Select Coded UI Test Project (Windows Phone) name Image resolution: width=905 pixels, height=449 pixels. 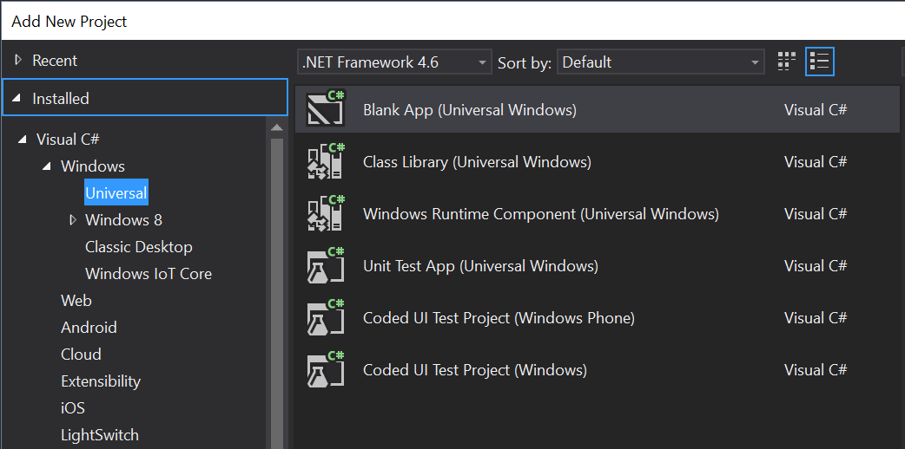499,317
